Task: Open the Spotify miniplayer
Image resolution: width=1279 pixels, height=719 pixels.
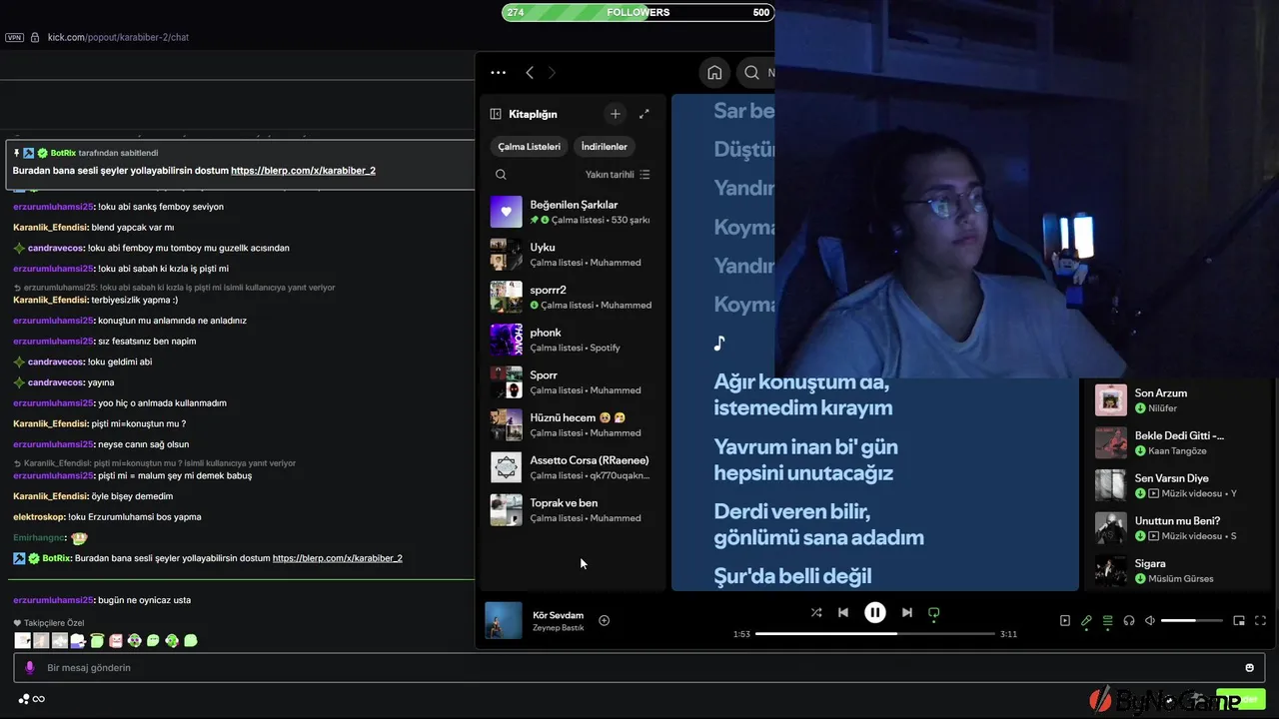Action: pyautogui.click(x=1239, y=620)
